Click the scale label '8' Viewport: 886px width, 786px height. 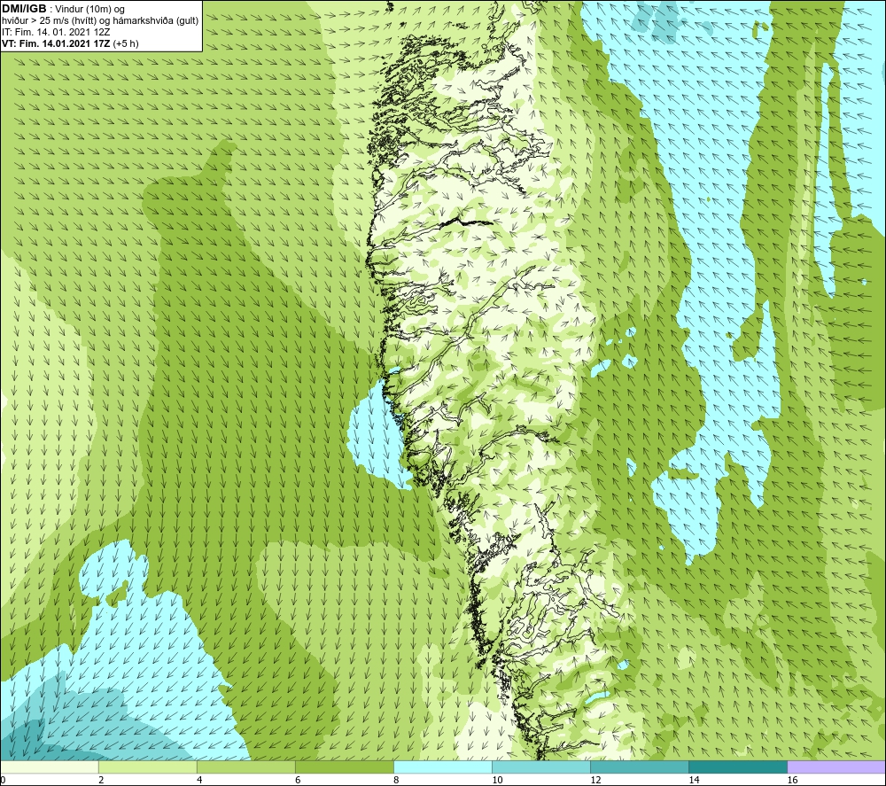click(396, 780)
